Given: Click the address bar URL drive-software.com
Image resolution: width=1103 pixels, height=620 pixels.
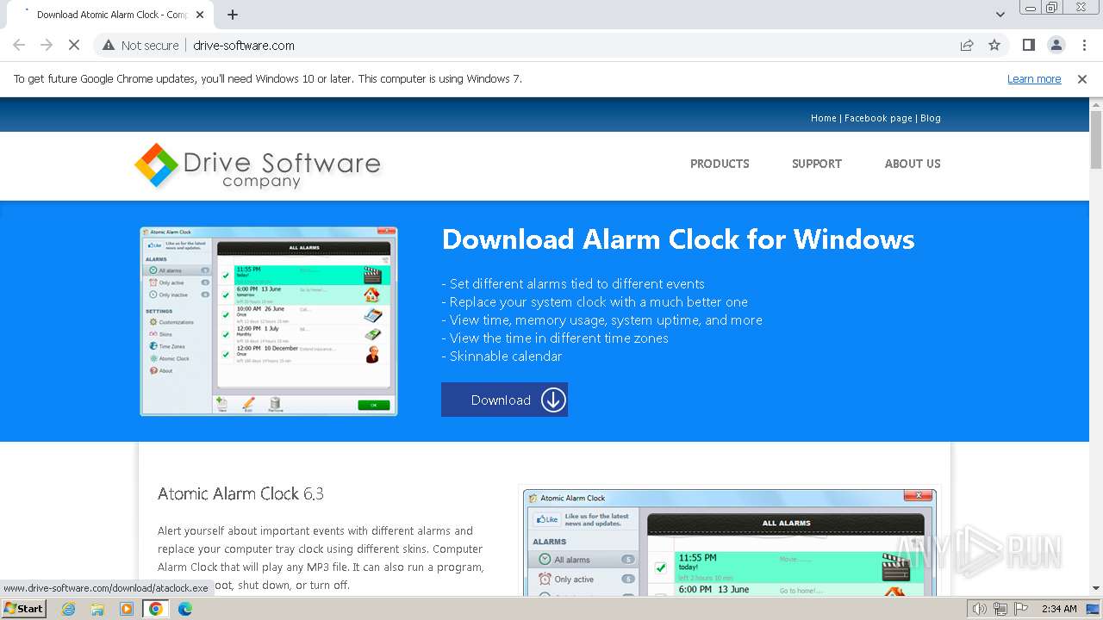Looking at the screenshot, I should pos(244,46).
